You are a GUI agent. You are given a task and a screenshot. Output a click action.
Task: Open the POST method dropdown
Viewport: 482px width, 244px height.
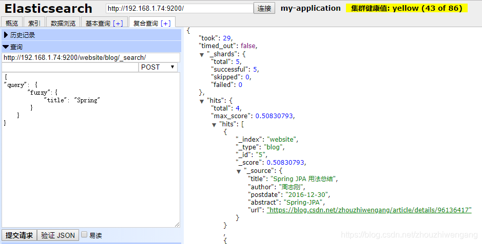(158, 67)
